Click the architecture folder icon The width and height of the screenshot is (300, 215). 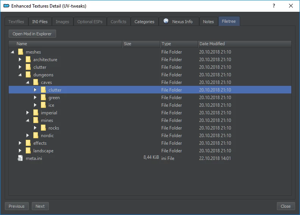[x=28, y=60]
